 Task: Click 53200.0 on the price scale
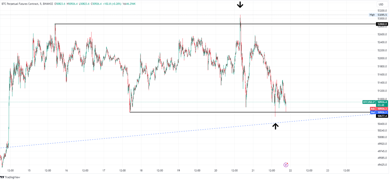tap(382, 10)
